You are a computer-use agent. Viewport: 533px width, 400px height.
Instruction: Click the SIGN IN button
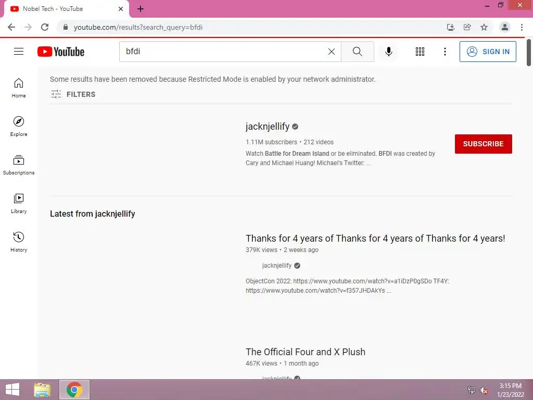click(x=487, y=52)
